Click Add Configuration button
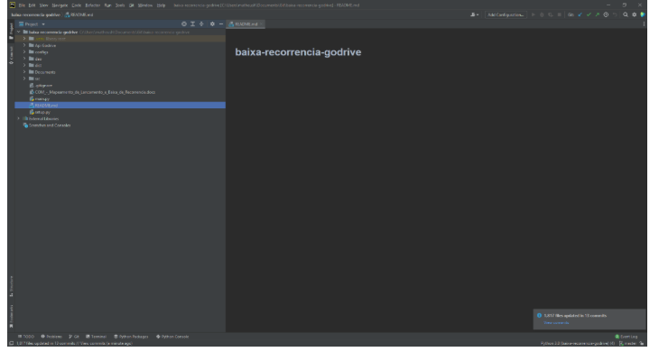This screenshot has height=352, width=659. tap(506, 14)
